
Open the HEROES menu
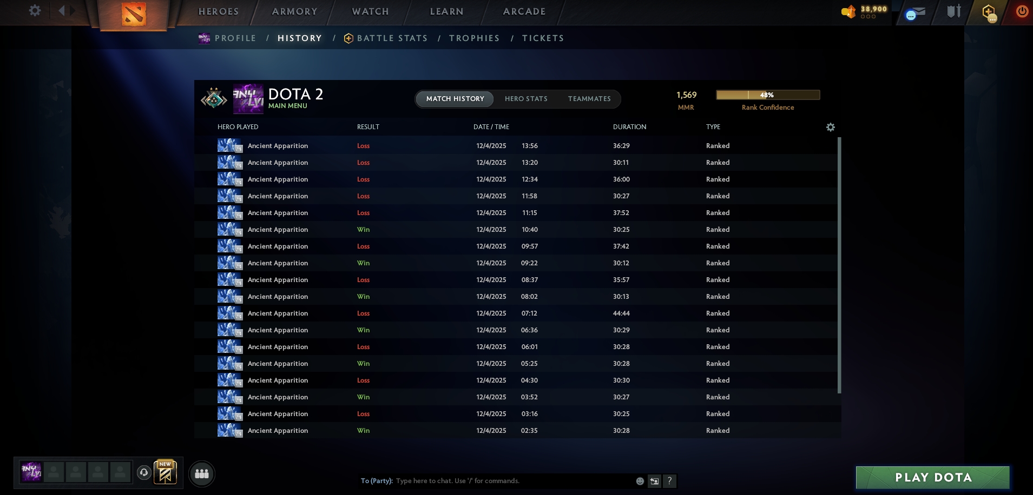coord(219,11)
